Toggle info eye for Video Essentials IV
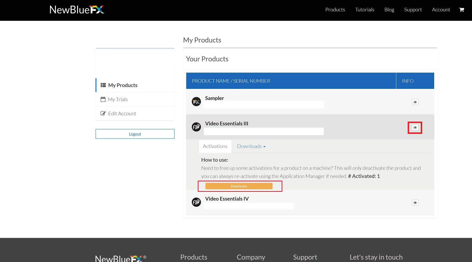Image resolution: width=472 pixels, height=262 pixels. (x=415, y=203)
